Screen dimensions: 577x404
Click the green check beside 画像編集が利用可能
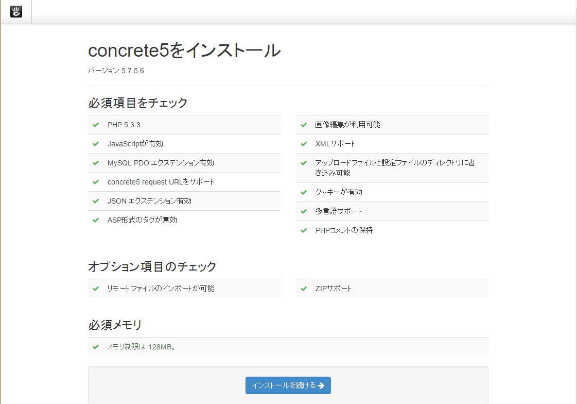coord(304,125)
